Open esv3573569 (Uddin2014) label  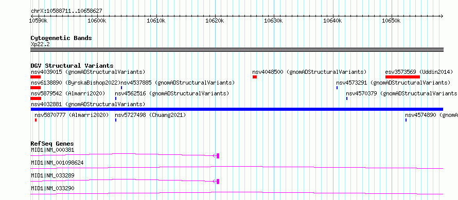click(x=419, y=72)
